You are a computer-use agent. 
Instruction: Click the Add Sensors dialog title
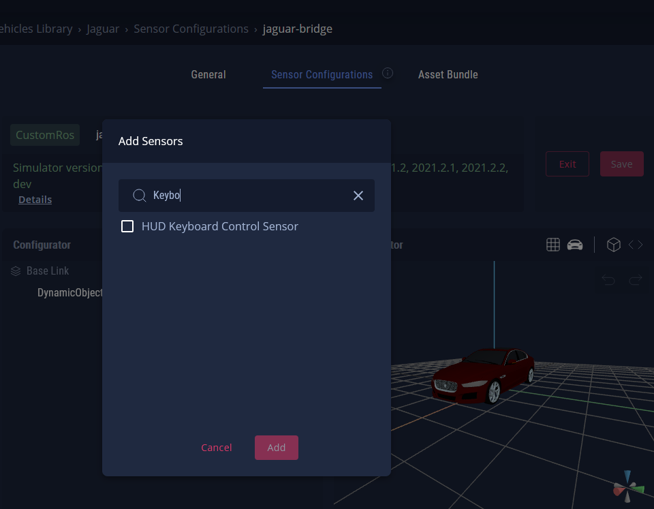click(x=151, y=141)
